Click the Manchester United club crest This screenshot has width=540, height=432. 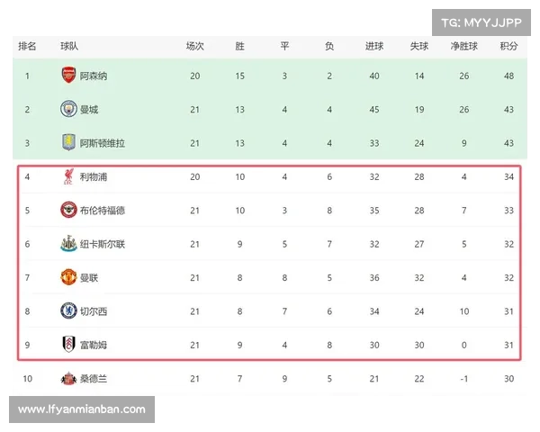[x=69, y=277]
